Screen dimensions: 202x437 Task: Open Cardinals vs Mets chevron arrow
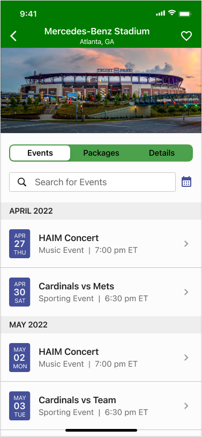pos(186,292)
